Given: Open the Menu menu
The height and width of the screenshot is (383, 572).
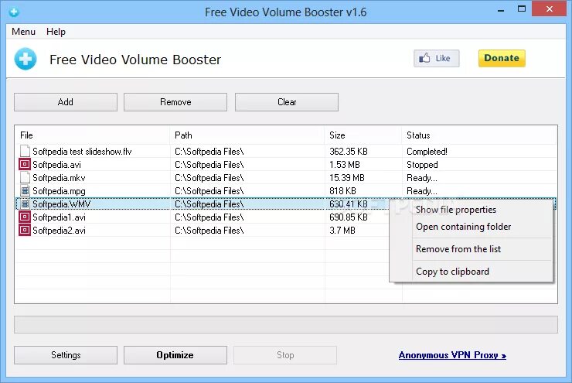Looking at the screenshot, I should (23, 32).
